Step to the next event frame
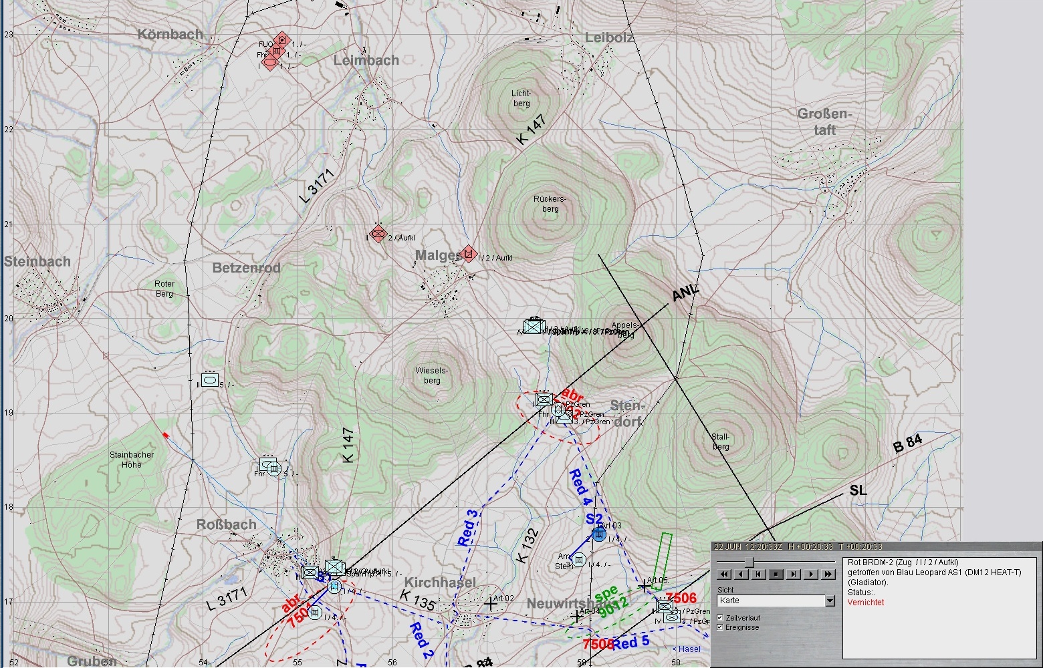1043x668 pixels. point(793,574)
